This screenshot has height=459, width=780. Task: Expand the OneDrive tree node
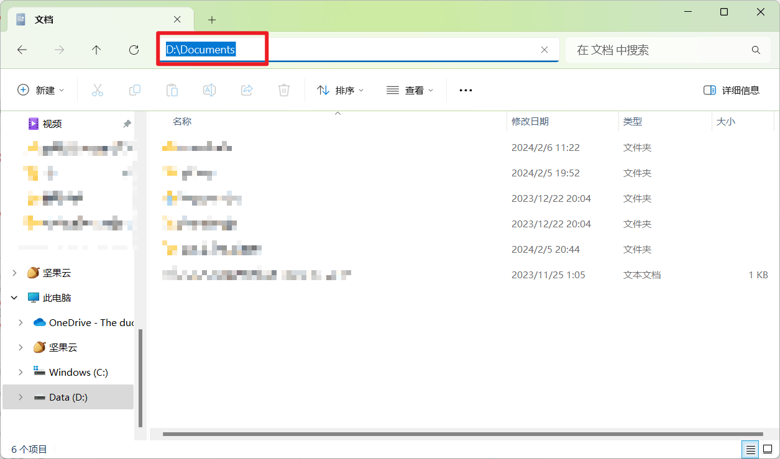pos(21,322)
